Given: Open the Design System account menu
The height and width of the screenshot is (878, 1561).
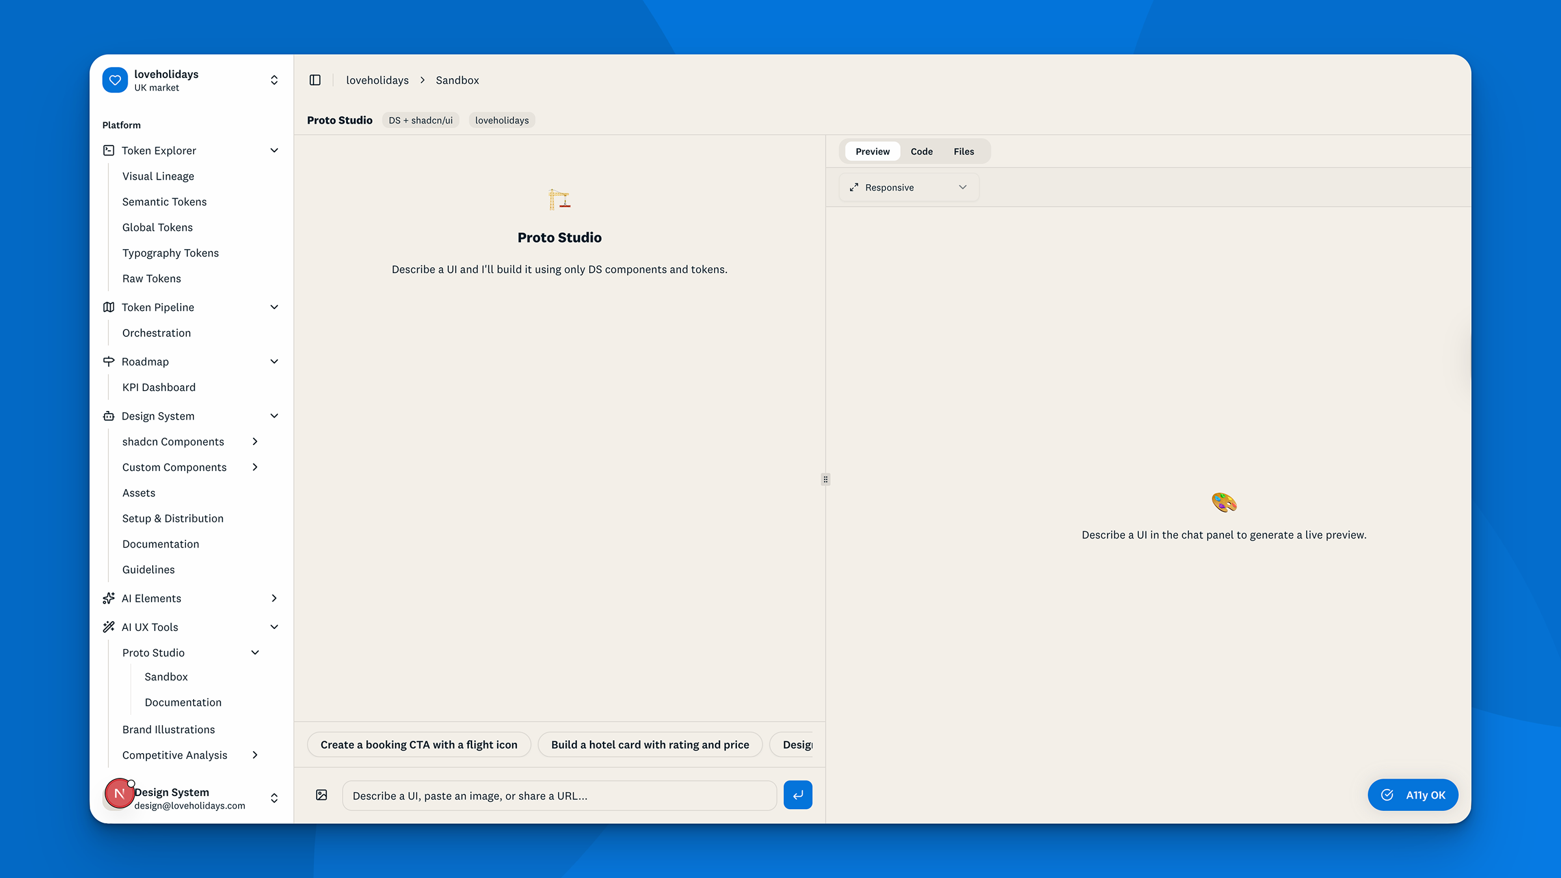Looking at the screenshot, I should pyautogui.click(x=274, y=798).
